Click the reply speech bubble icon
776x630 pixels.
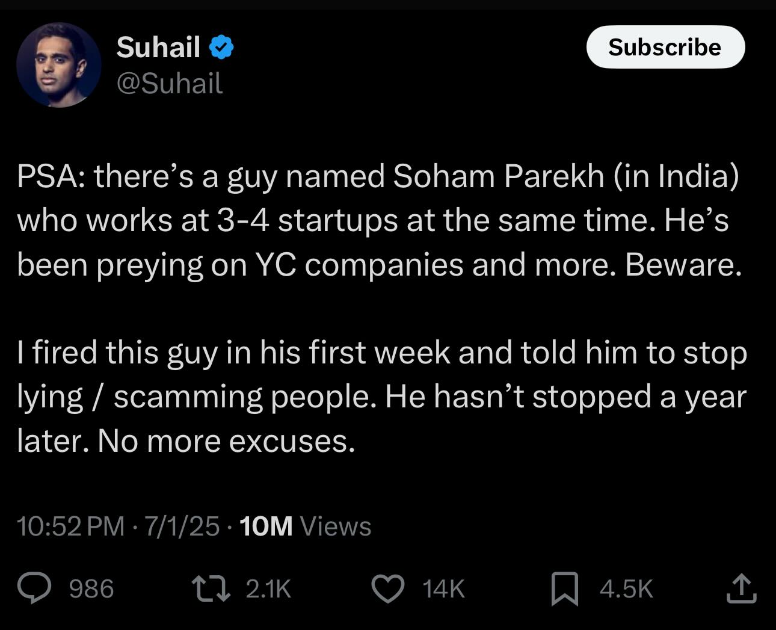pos(35,588)
